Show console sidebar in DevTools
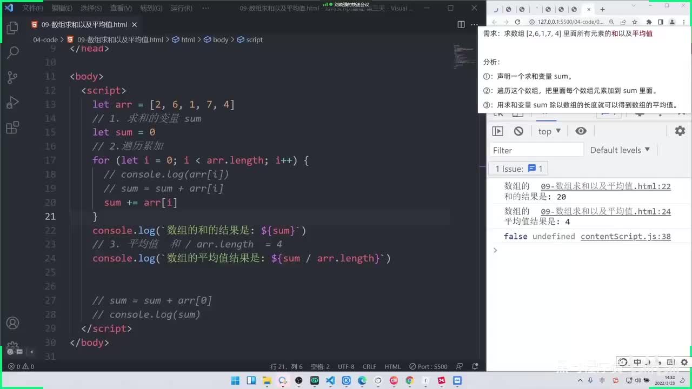 [498, 131]
